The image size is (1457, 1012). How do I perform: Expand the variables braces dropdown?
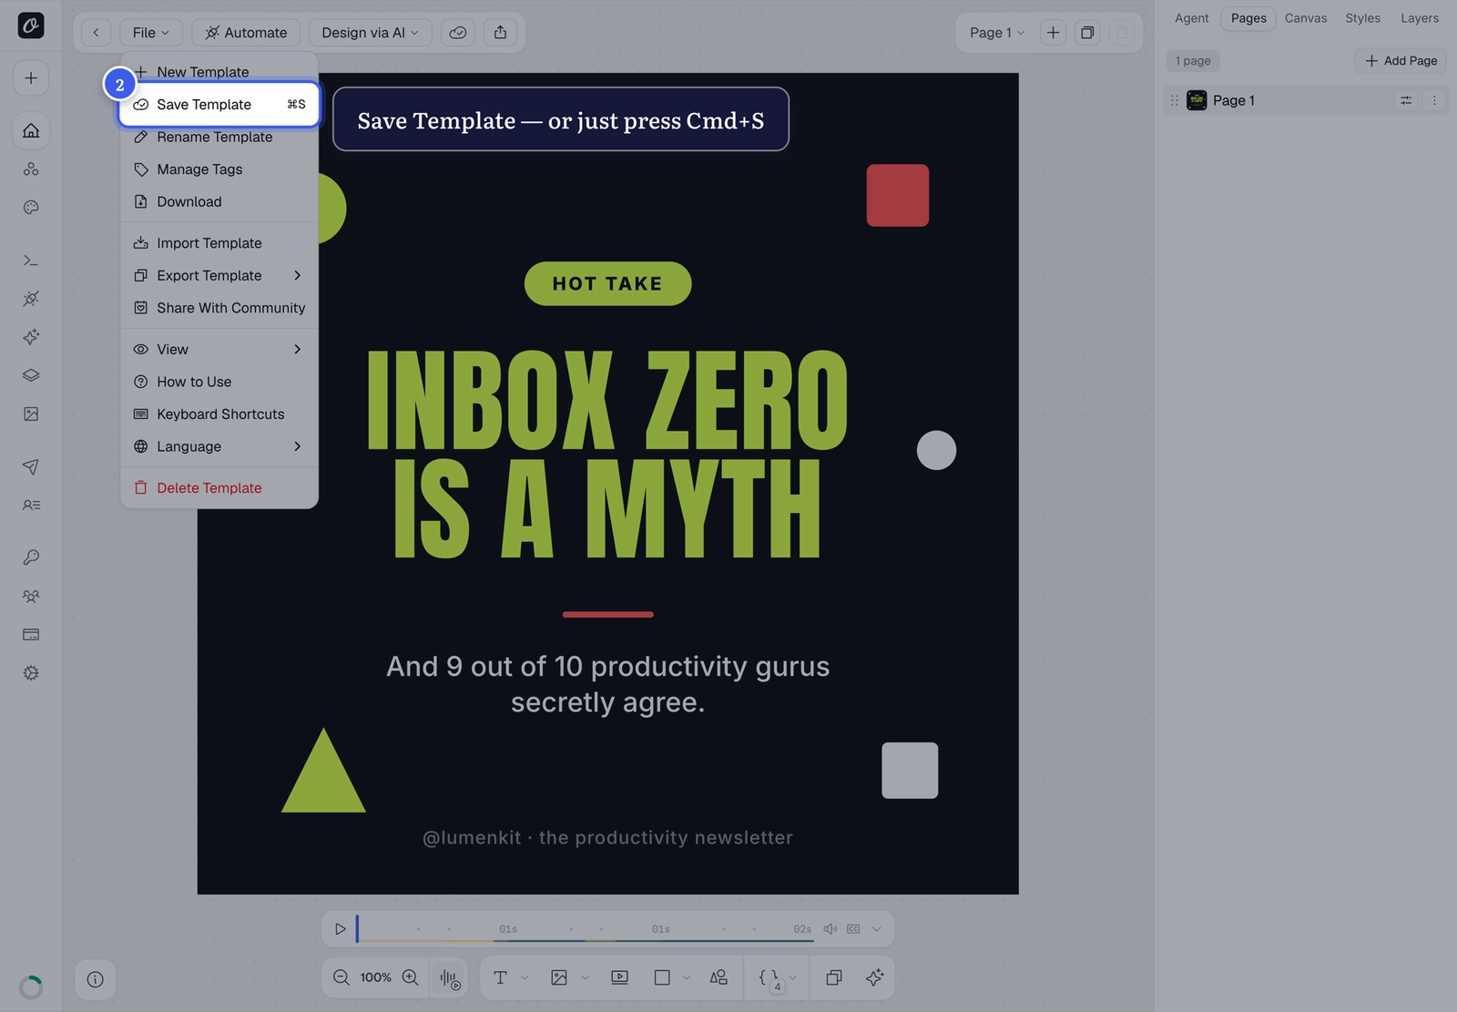click(792, 978)
